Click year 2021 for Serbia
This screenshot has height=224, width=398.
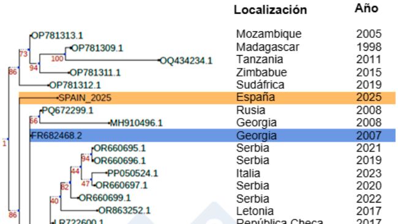click(369, 148)
